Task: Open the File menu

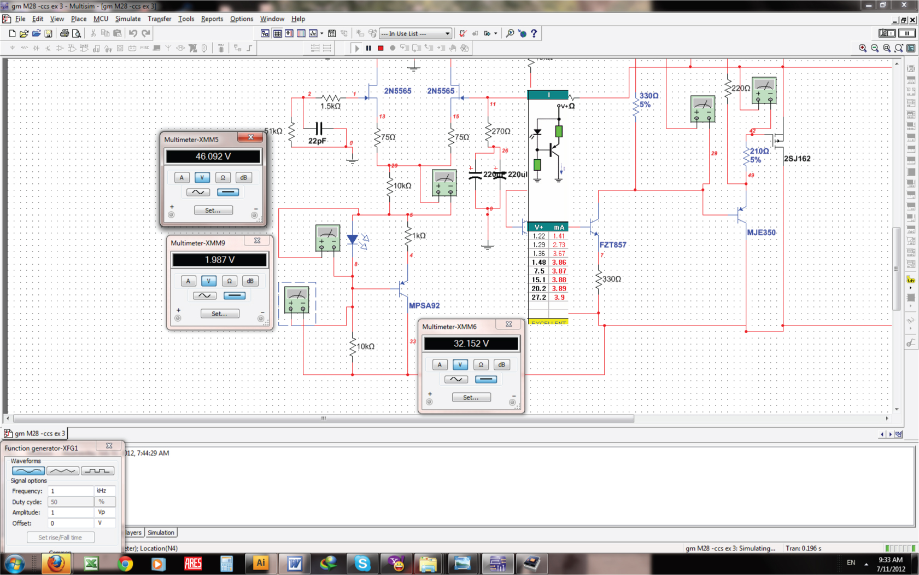Action: (x=20, y=19)
